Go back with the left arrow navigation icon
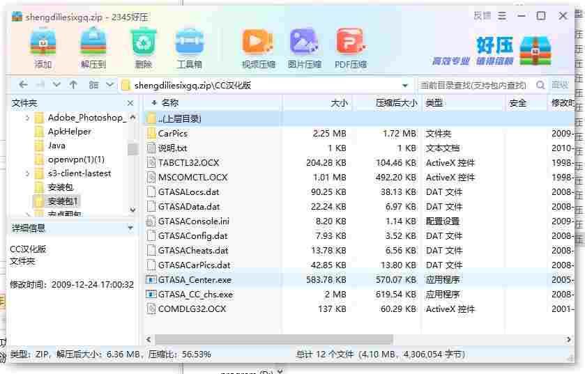 click(23, 85)
